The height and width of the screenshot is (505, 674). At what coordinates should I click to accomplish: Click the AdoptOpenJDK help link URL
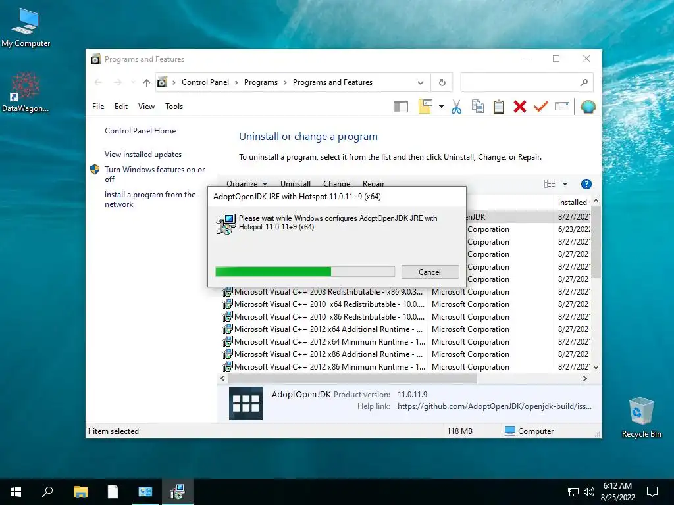pyautogui.click(x=494, y=406)
